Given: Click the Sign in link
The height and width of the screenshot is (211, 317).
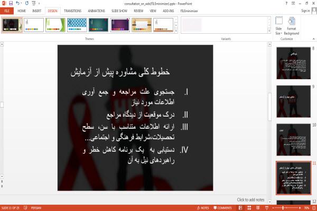Looking at the screenshot, I should pos(305,11).
